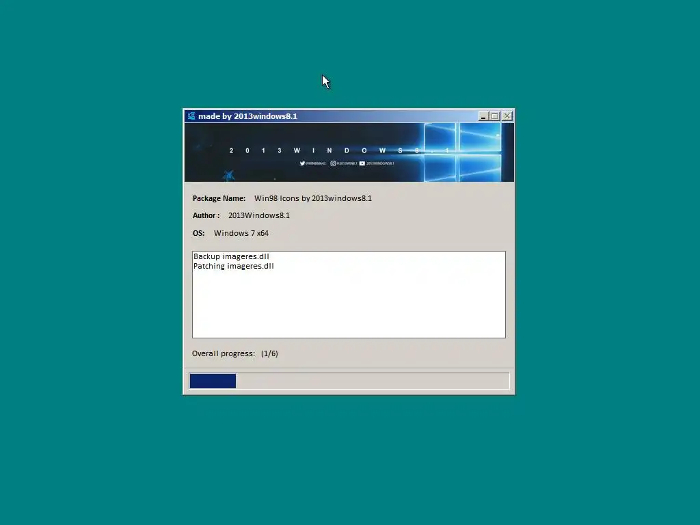Click the Twitter icon in the banner

(302, 163)
